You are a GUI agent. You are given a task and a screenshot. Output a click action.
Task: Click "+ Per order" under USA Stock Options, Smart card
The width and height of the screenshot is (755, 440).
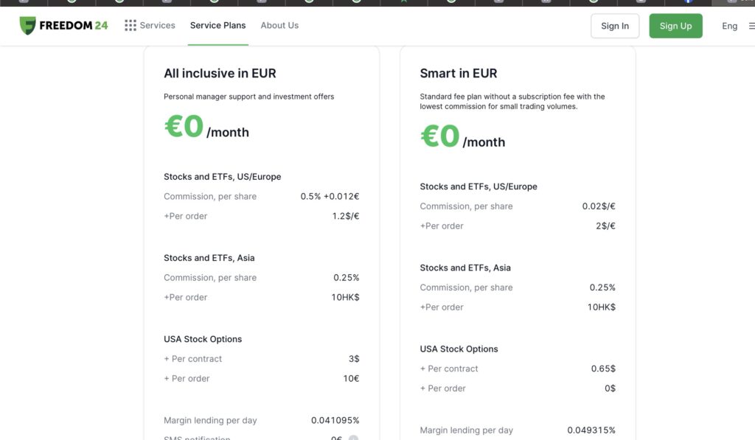tap(442, 389)
